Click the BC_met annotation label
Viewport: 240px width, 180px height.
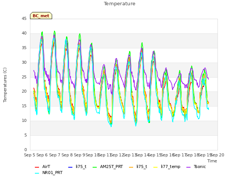tap(41, 16)
